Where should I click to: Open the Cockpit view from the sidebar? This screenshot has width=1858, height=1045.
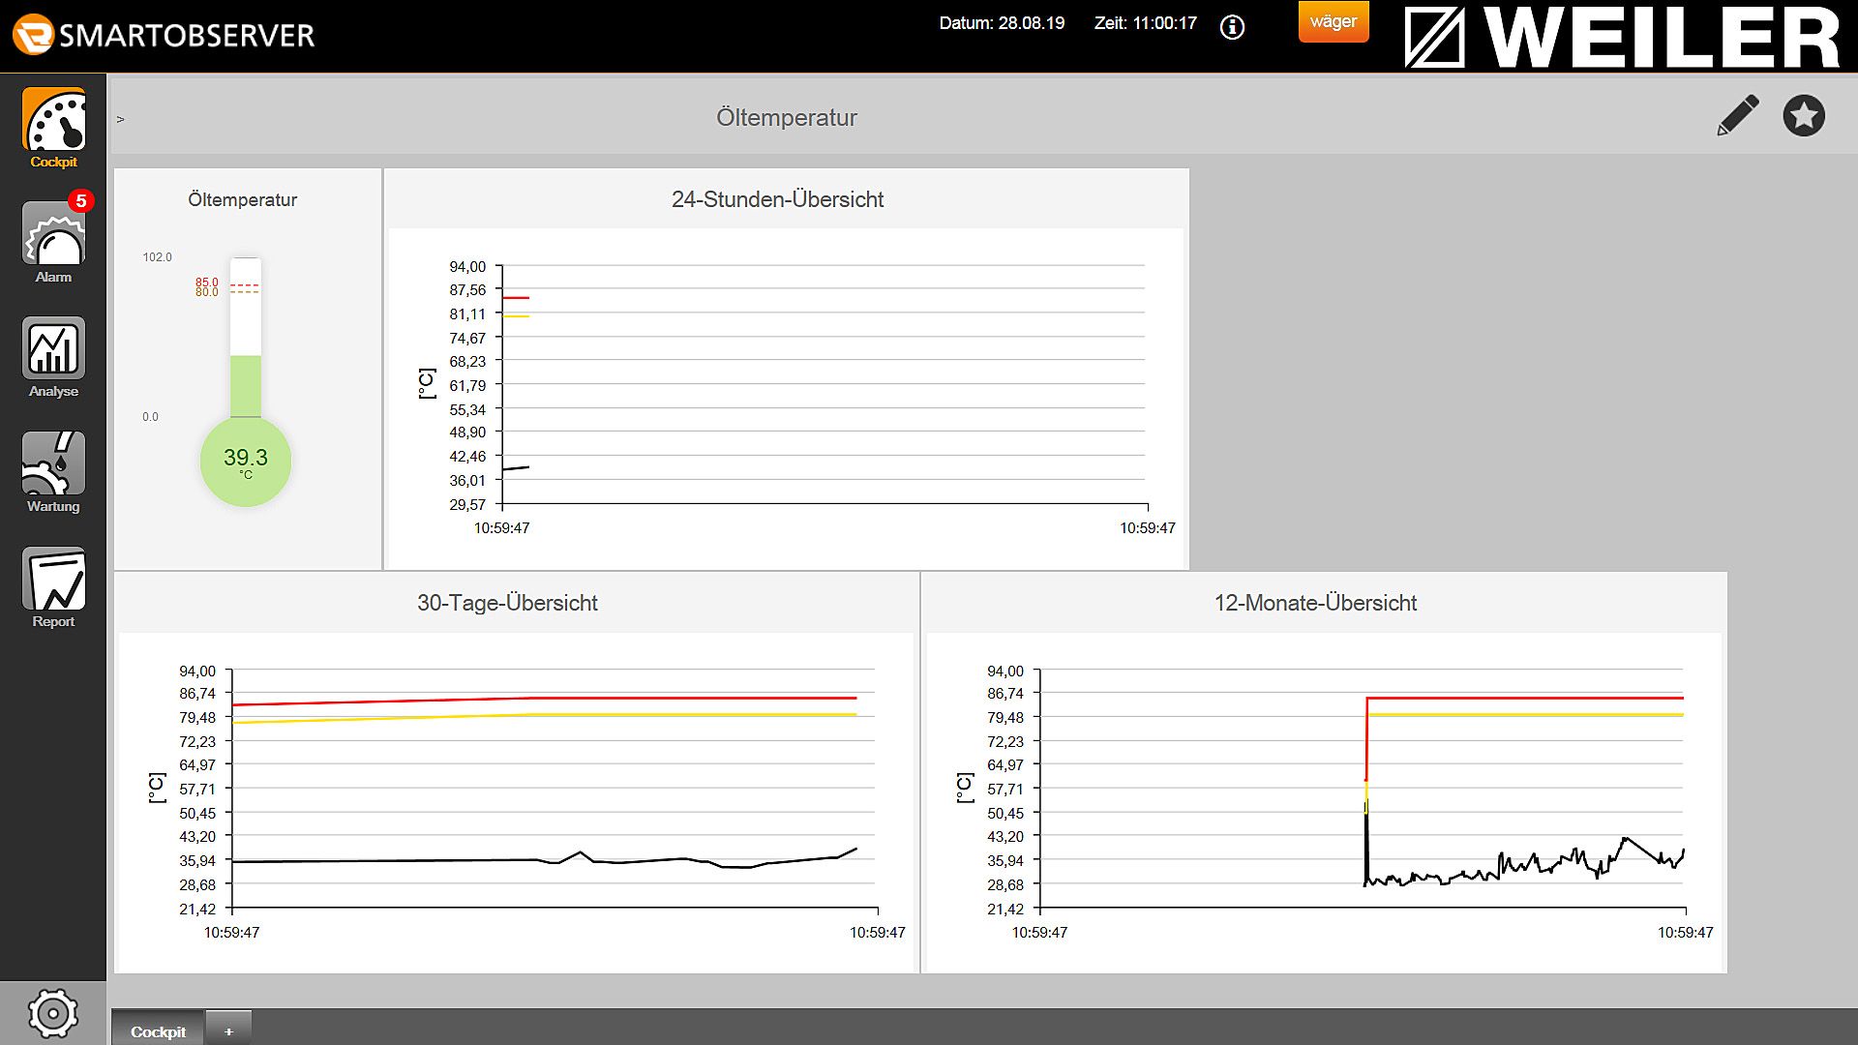pos(54,127)
